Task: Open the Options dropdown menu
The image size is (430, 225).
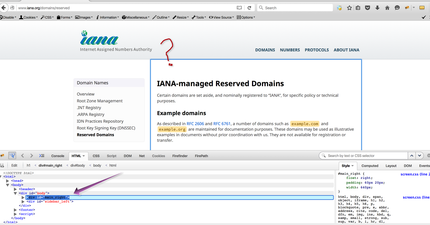Action: 246,17
